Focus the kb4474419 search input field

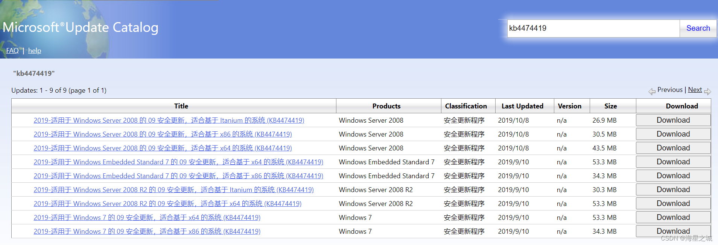click(593, 29)
